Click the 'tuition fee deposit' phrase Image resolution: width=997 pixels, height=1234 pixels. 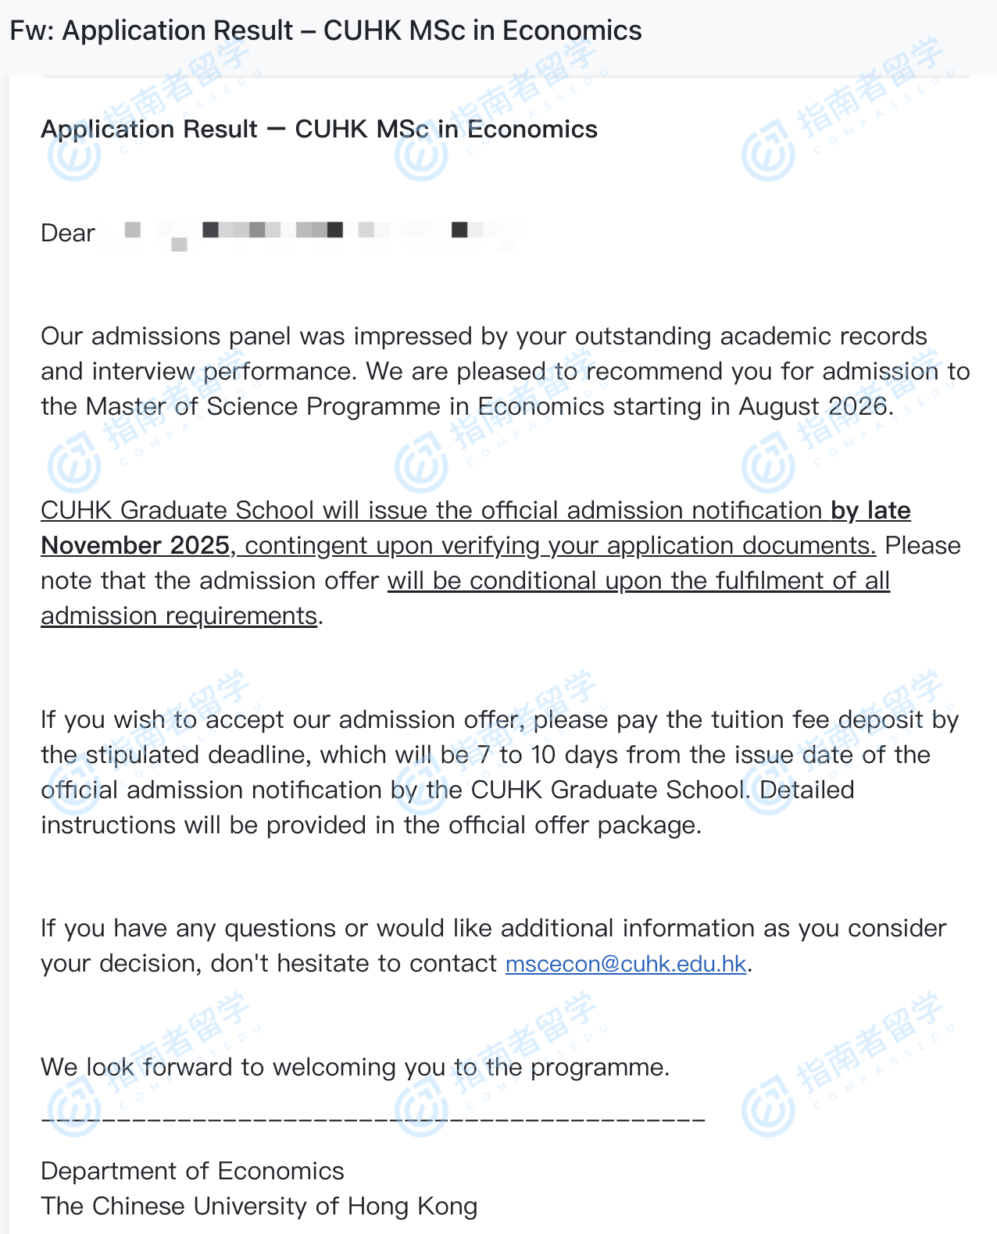pyautogui.click(x=795, y=719)
